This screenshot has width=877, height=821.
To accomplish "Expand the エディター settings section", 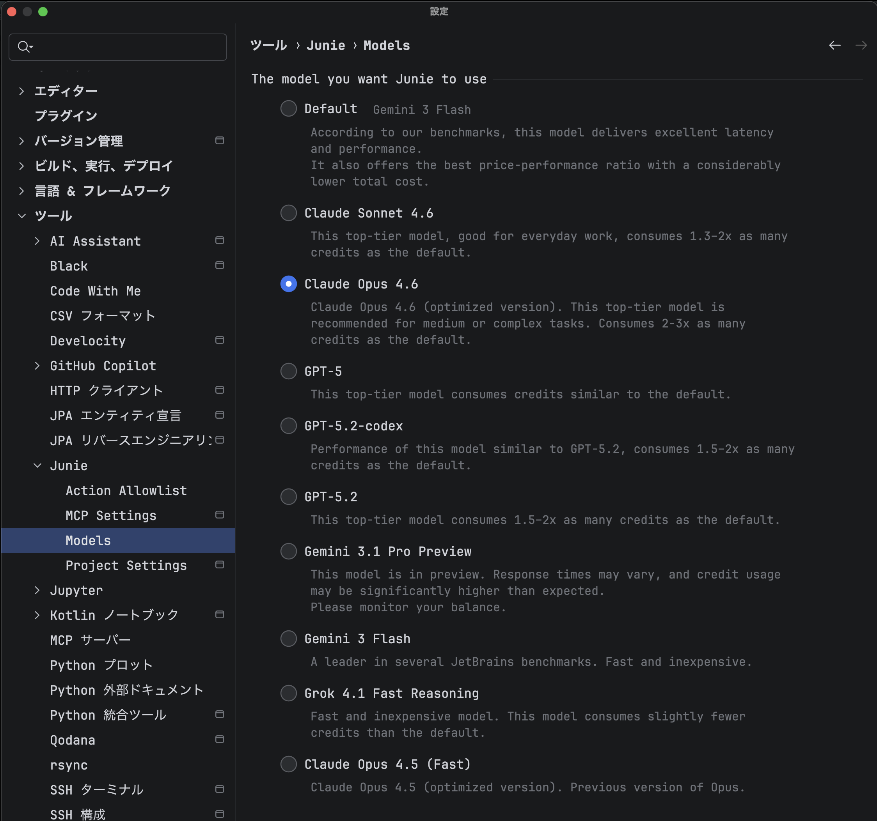I will coord(21,91).
